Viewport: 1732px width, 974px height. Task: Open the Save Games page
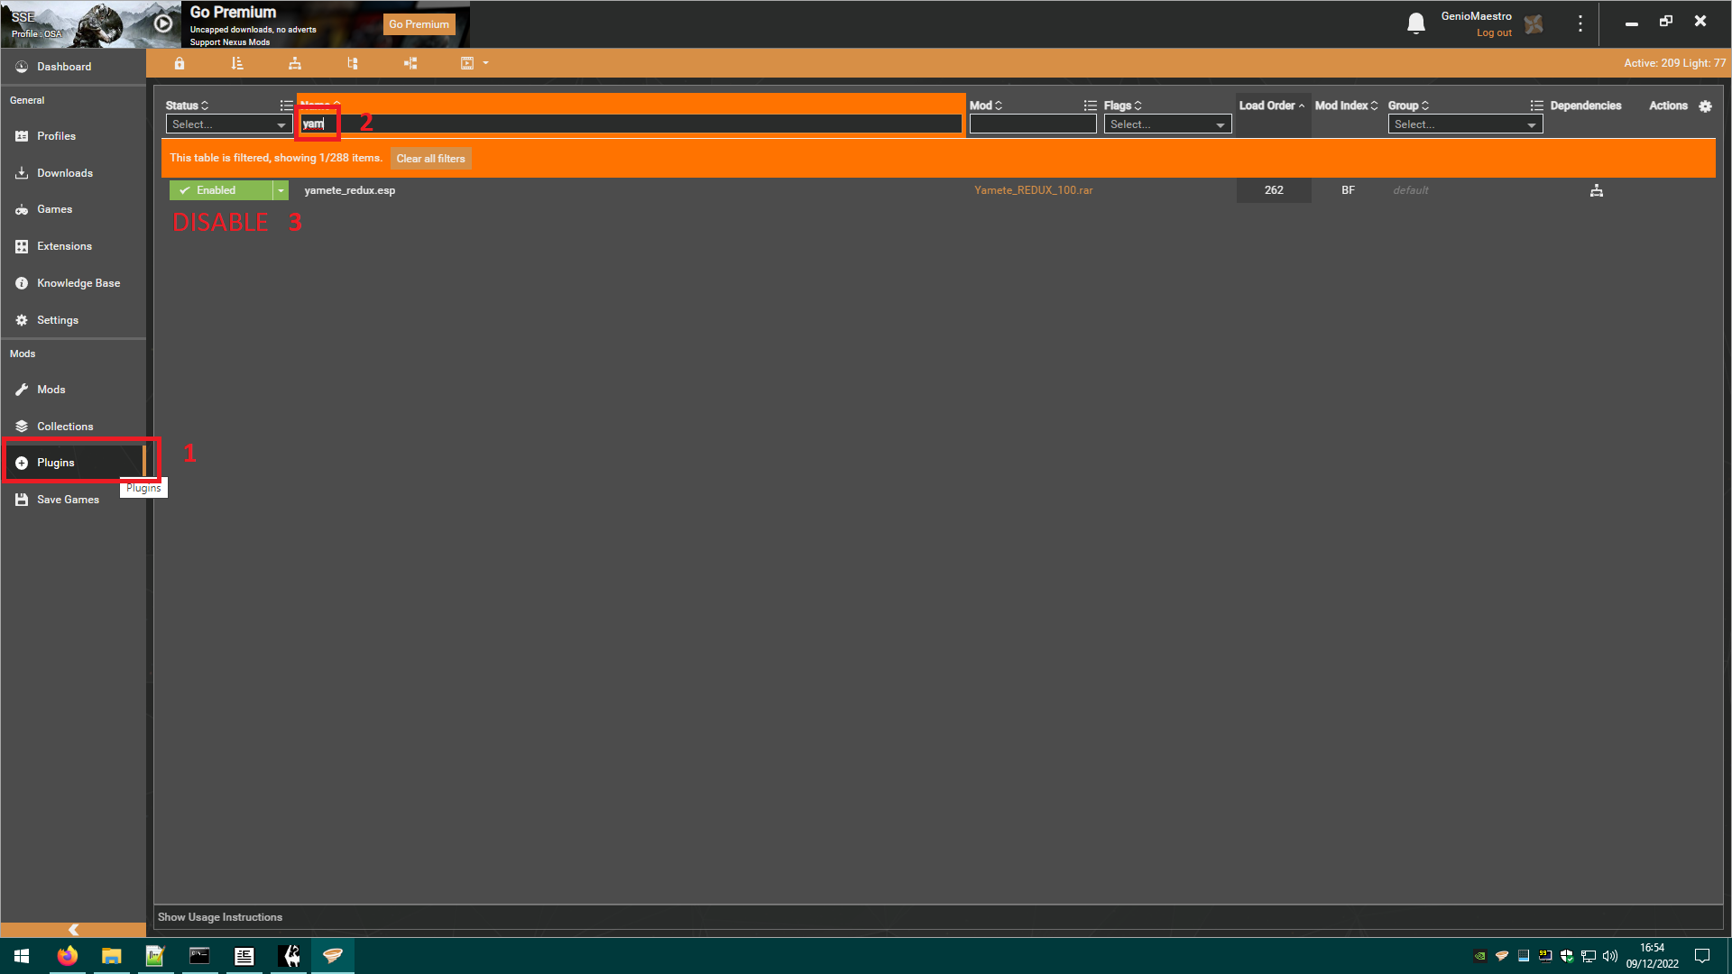pyautogui.click(x=73, y=500)
